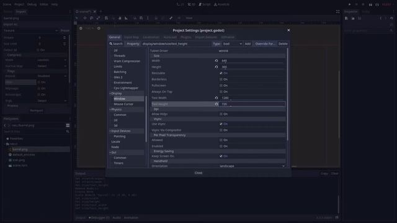Click the Property path input field

[x=176, y=44]
